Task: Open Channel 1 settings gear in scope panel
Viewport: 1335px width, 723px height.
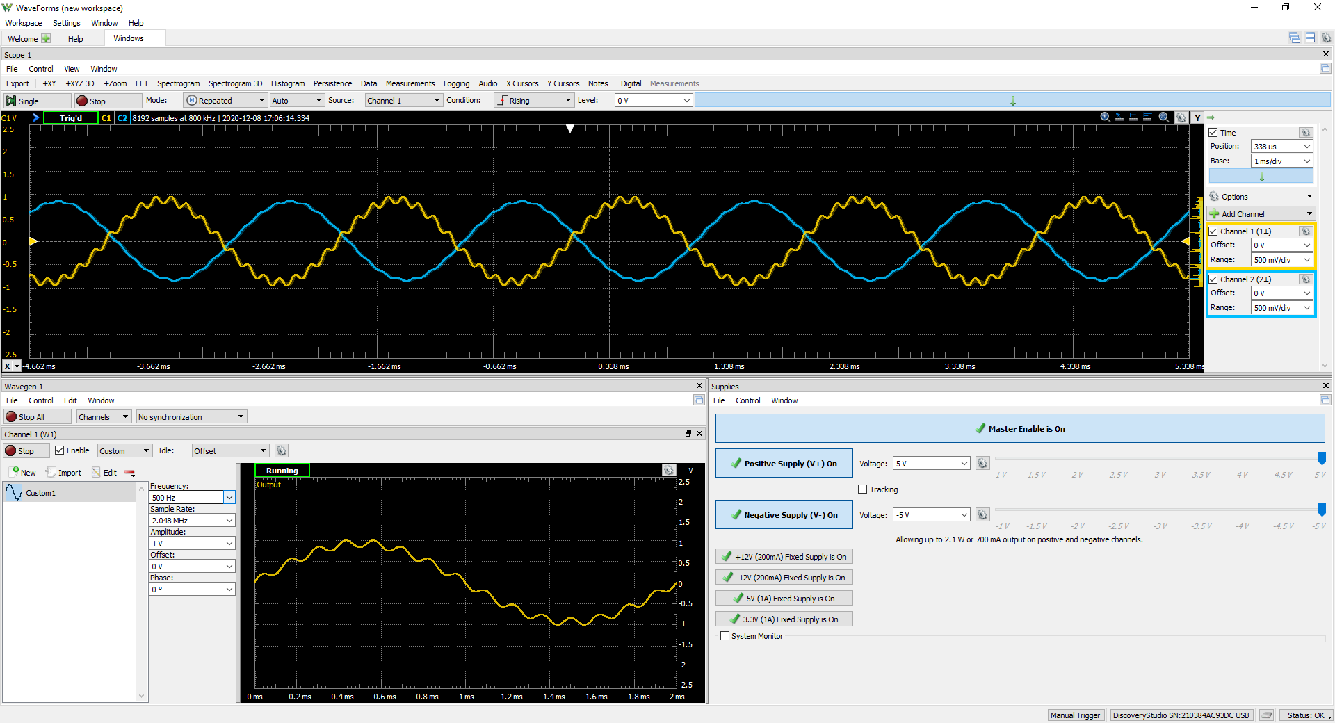Action: 1306,231
